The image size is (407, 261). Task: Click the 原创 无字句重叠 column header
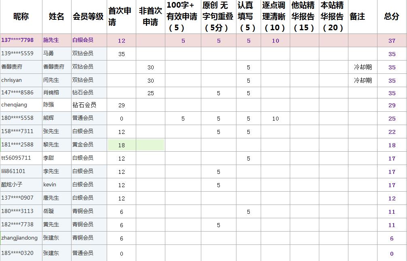coord(218,17)
